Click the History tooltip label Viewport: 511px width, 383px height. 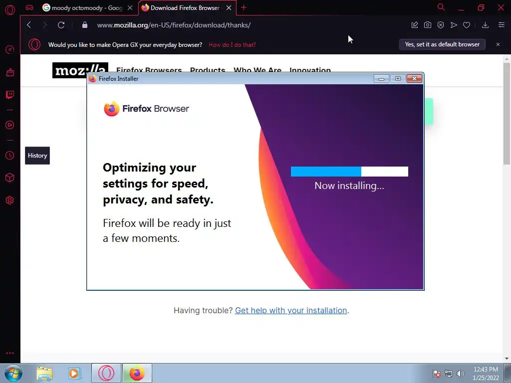(37, 156)
